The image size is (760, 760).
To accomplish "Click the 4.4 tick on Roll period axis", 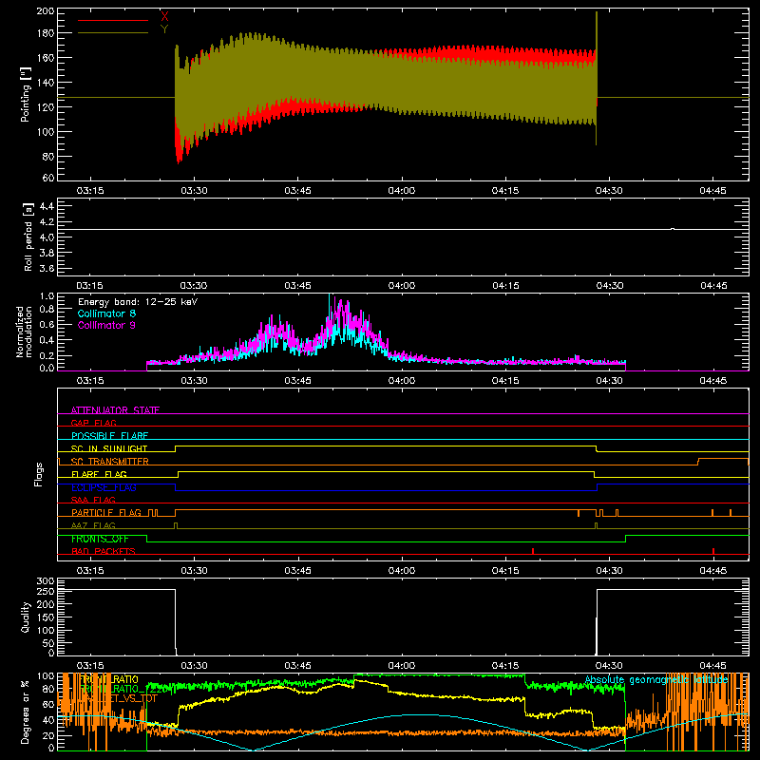I will (x=47, y=206).
